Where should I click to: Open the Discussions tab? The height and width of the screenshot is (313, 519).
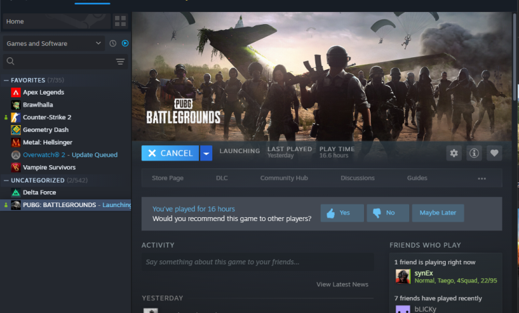(x=357, y=178)
